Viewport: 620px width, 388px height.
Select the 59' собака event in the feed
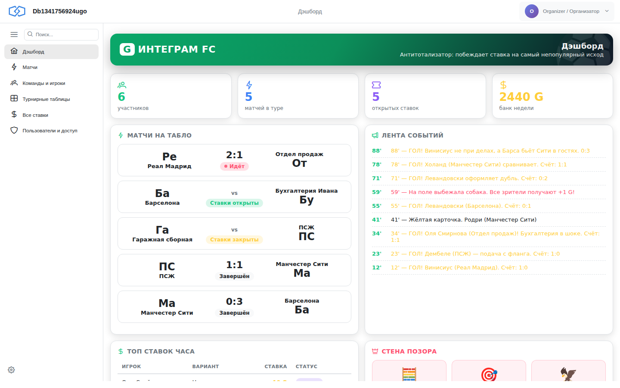(489, 192)
